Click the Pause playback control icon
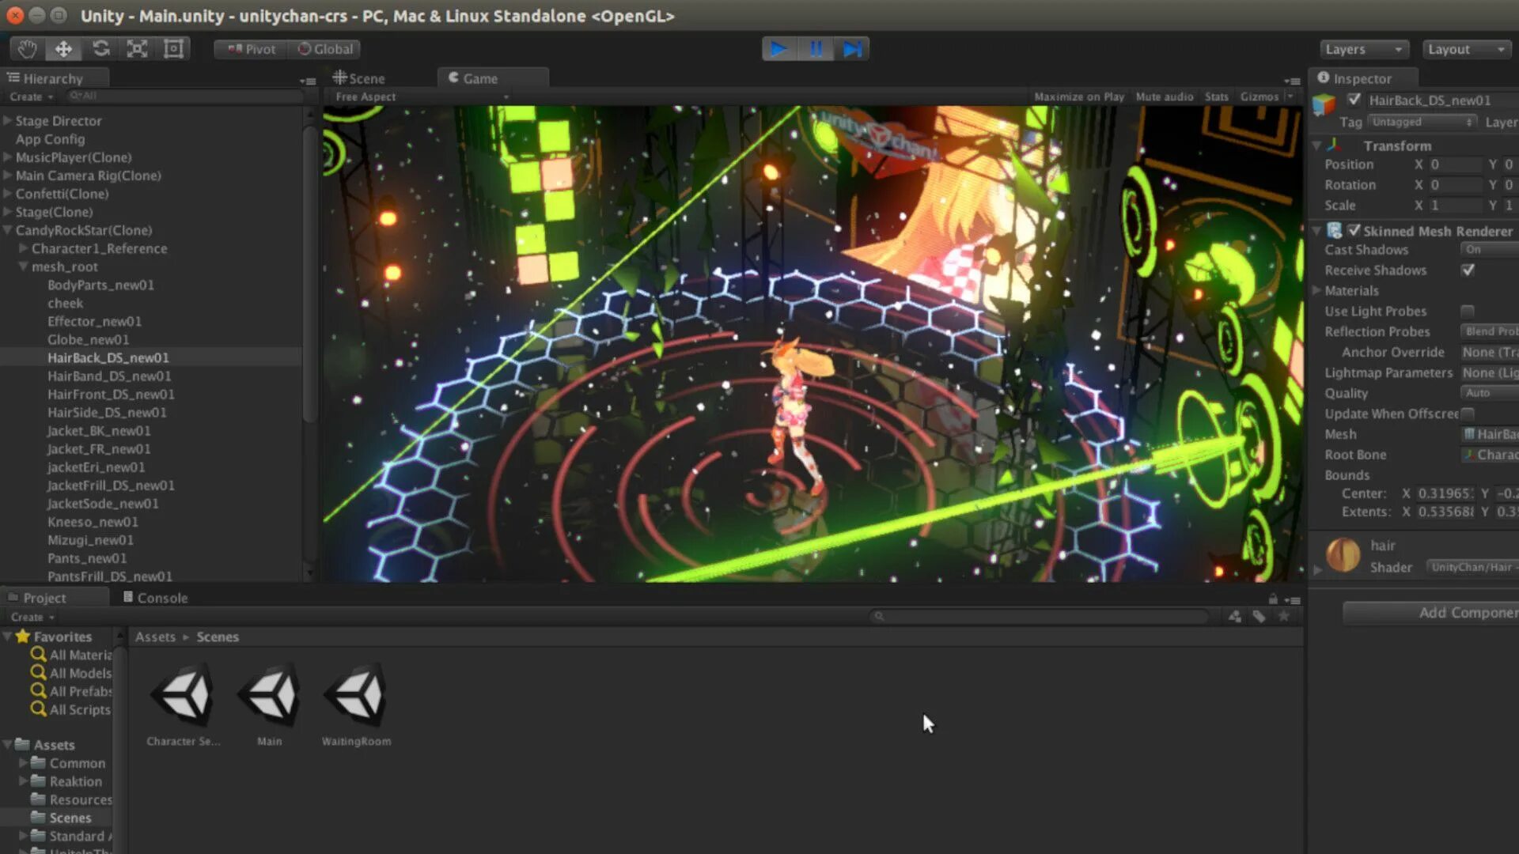The height and width of the screenshot is (854, 1519). pos(815,49)
